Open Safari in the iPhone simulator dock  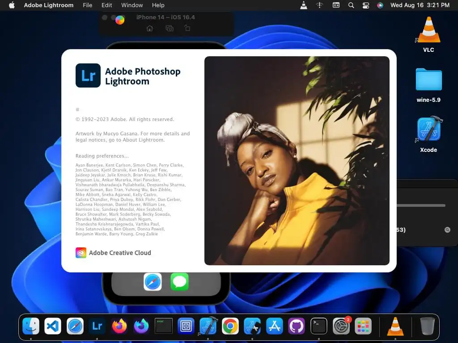pos(153,282)
